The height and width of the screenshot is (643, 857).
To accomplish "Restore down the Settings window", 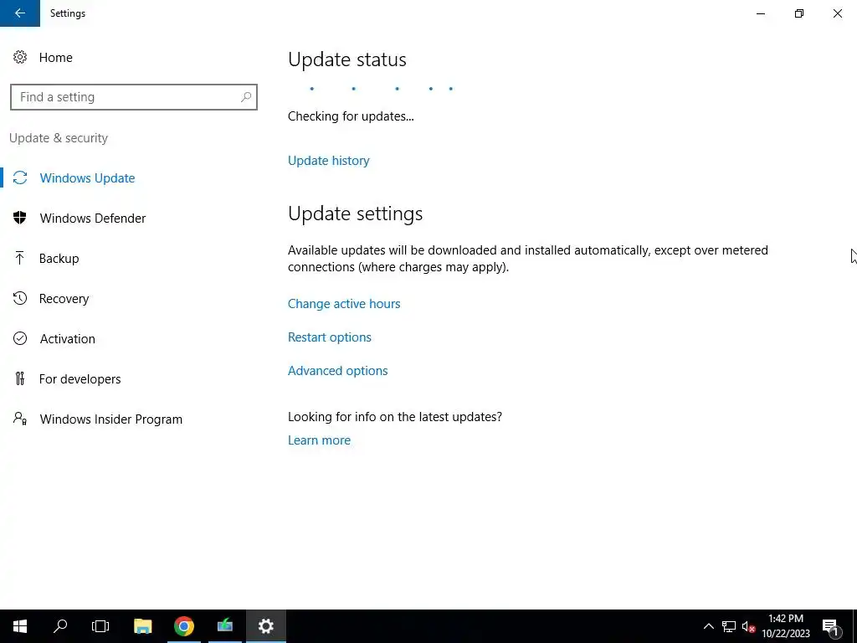I will [799, 13].
